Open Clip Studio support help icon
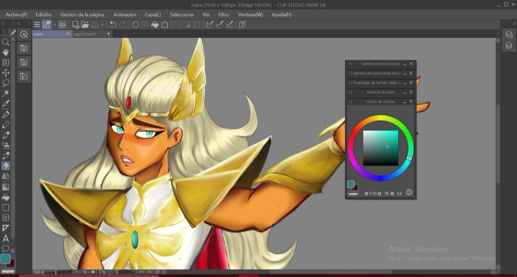 pyautogui.click(x=242, y=25)
